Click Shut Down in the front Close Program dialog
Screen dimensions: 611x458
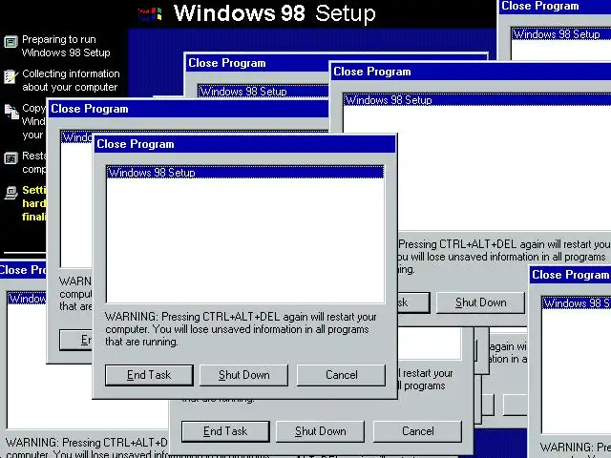pyautogui.click(x=244, y=375)
